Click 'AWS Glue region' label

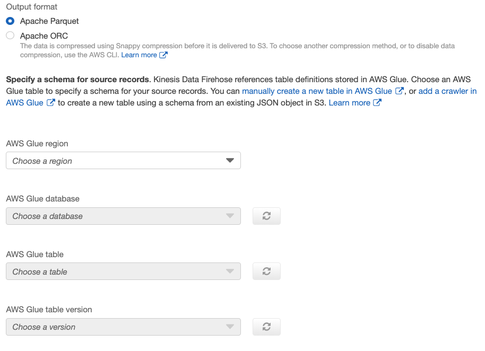click(x=37, y=144)
